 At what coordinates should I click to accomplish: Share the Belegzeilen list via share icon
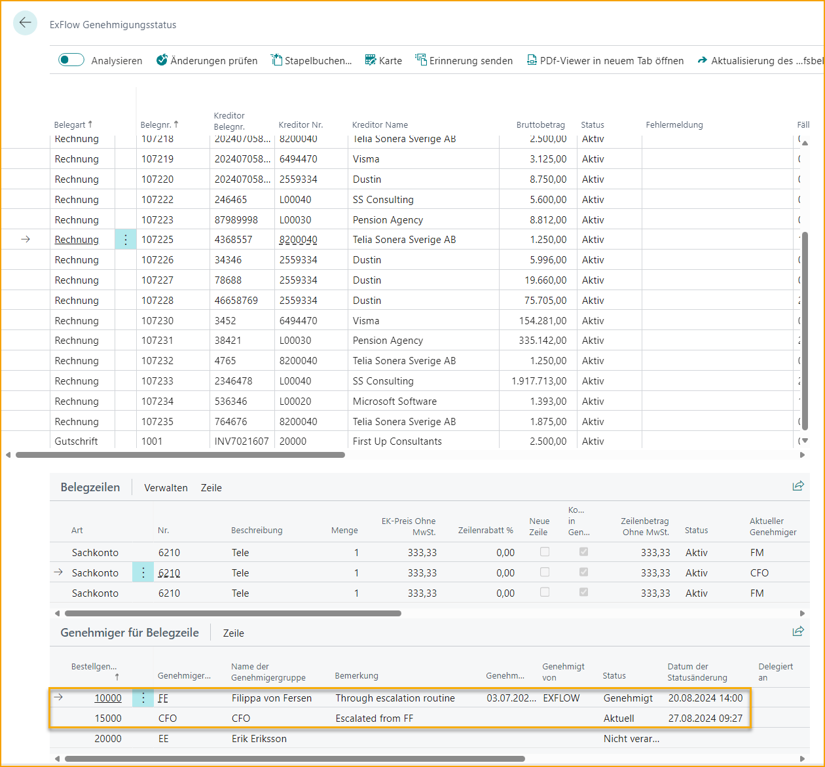tap(797, 486)
